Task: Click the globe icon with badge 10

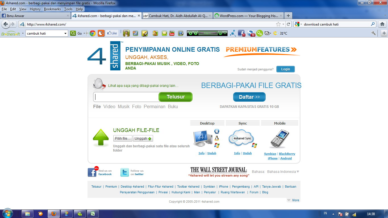Action: [x=251, y=33]
